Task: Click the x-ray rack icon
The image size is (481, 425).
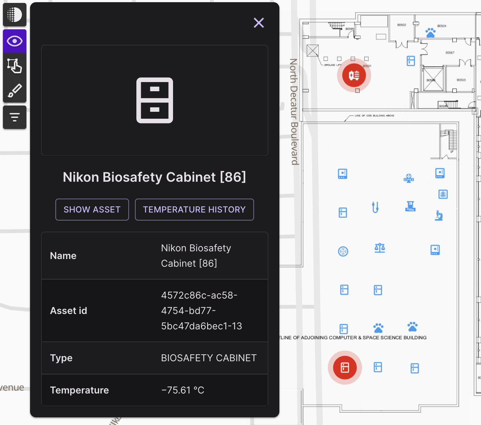Action: pos(443,194)
